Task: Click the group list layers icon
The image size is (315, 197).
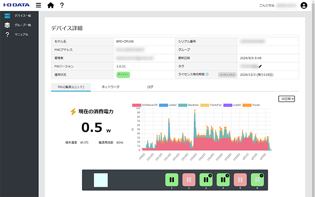Action: (x=7, y=25)
